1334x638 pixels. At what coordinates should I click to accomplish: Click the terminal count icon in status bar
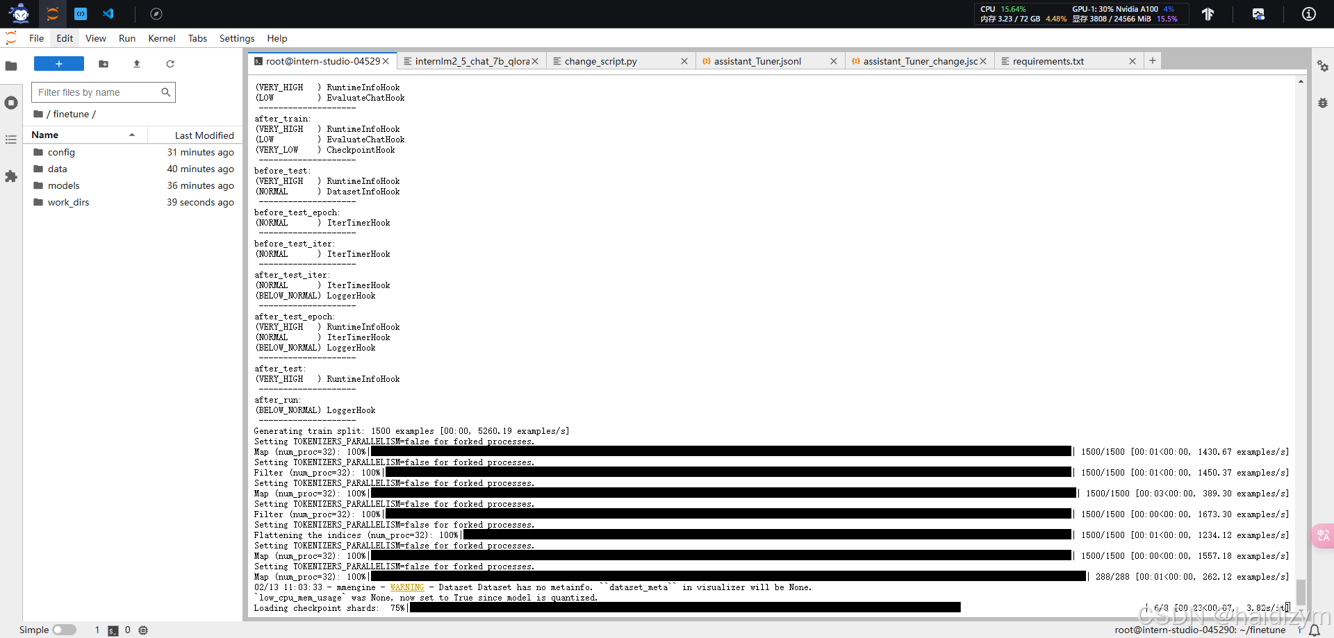pos(113,630)
